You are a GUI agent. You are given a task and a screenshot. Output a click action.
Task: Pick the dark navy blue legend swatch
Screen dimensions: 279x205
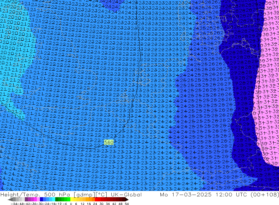click(41, 200)
